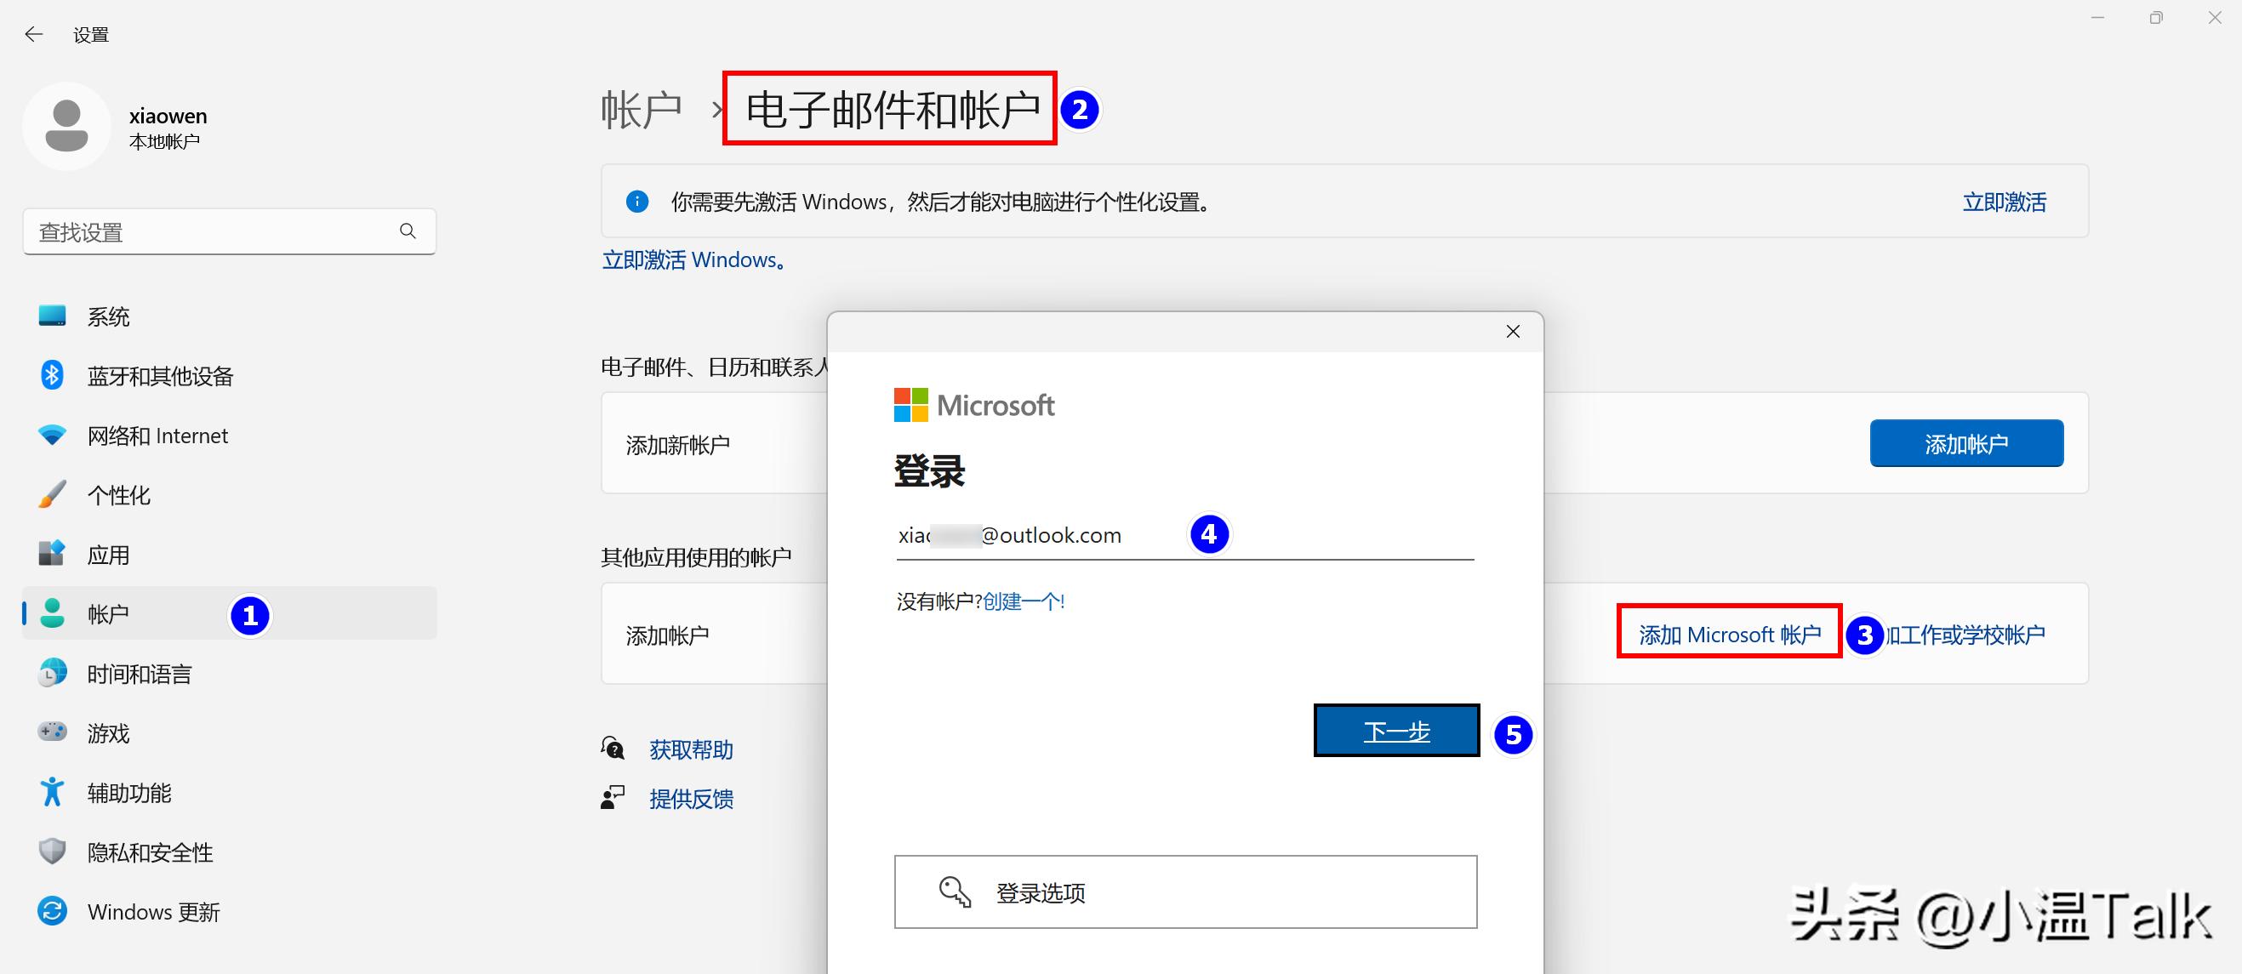This screenshot has height=974, width=2242.
Task: Click the gamepad icon for 游戏
Action: [x=52, y=732]
